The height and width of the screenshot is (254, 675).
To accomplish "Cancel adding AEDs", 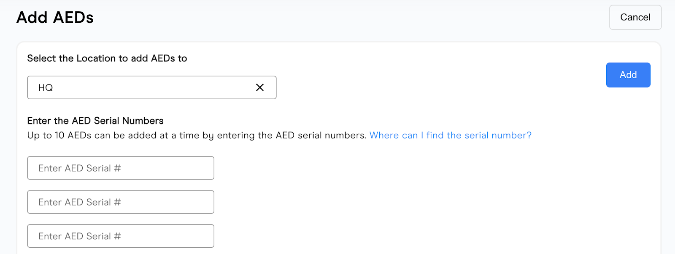I will pos(635,17).
